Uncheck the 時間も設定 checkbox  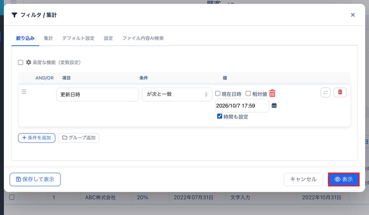coord(220,116)
